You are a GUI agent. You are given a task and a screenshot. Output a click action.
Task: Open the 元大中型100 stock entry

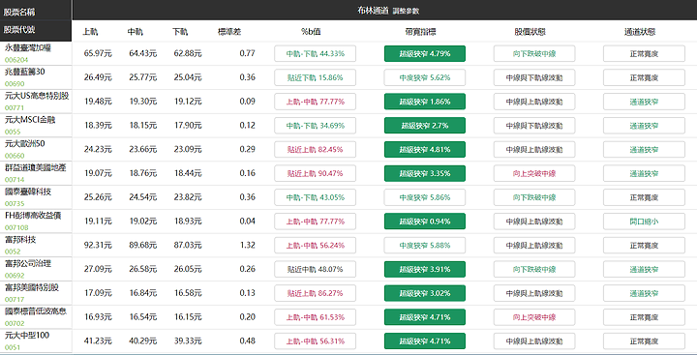coord(27,336)
